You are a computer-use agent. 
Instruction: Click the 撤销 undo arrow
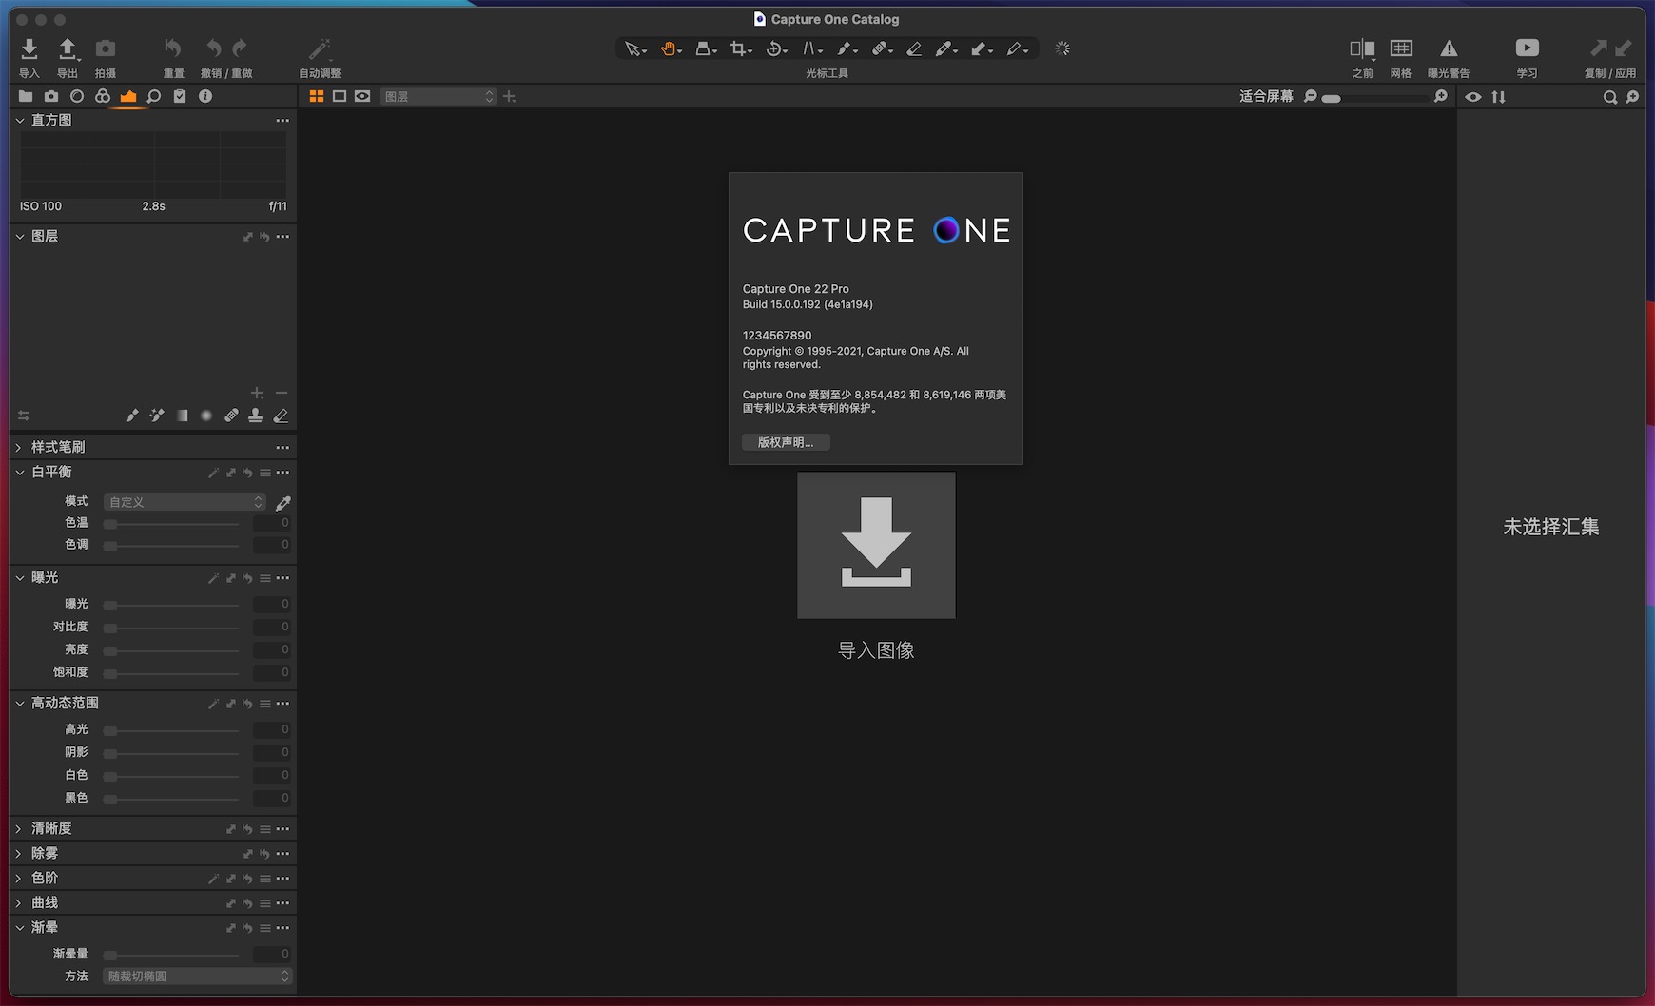[x=214, y=48]
